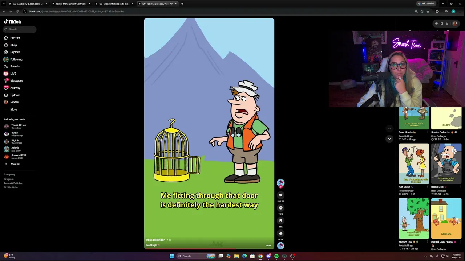Open the Bomb Dog video thumbnail
Viewport: 465px width, 261px height.
446,163
